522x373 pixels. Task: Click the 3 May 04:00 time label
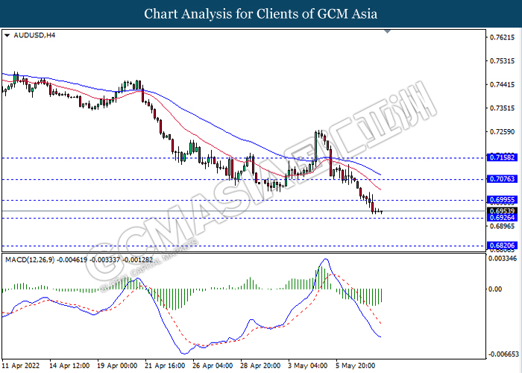point(308,366)
